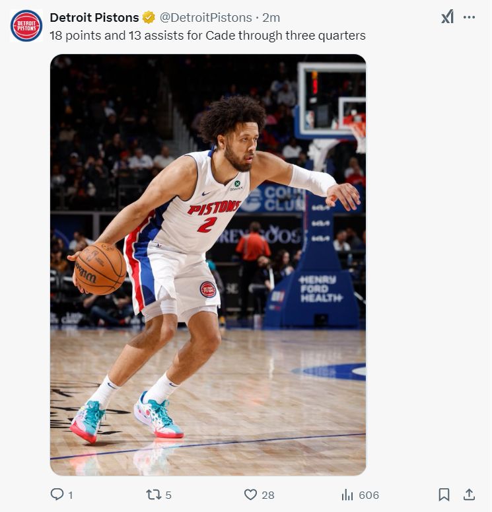Click the repost count of 5

point(168,495)
